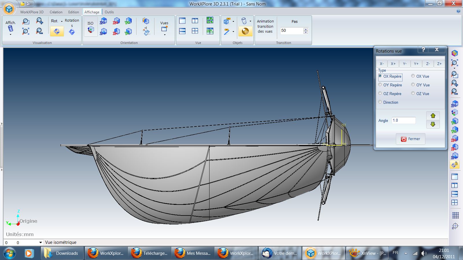Select the Direction radio option
Screen dimensions: 463x260
click(x=380, y=102)
